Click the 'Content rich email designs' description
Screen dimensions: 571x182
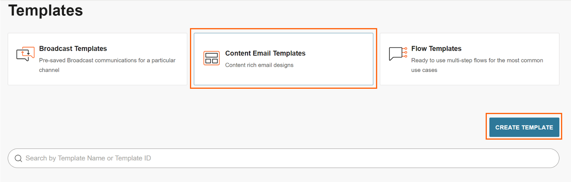pyautogui.click(x=259, y=65)
